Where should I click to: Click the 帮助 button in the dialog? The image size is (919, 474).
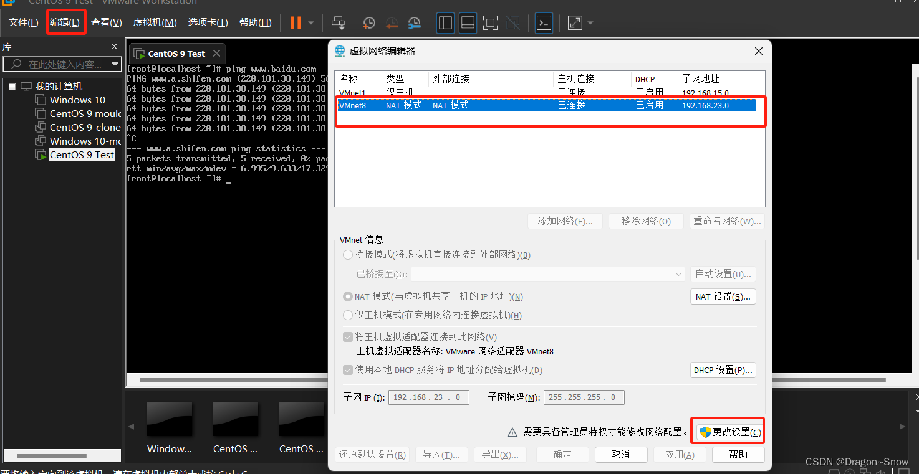(x=738, y=455)
